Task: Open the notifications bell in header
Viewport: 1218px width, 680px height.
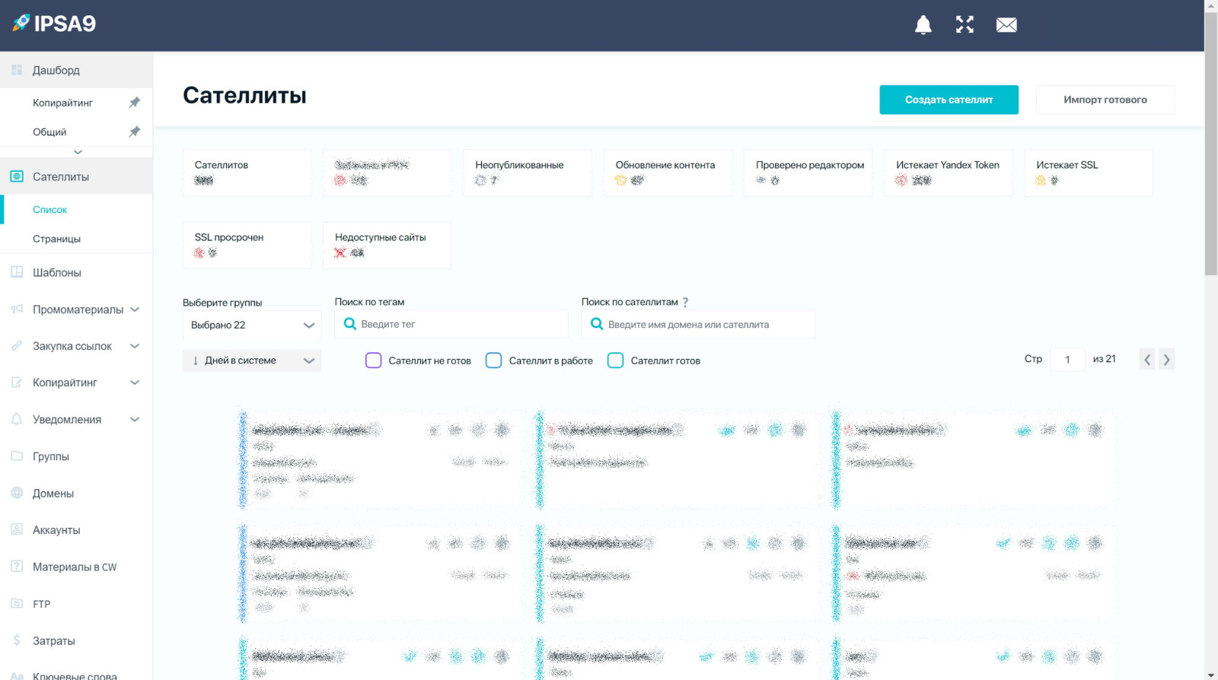Action: [x=923, y=25]
